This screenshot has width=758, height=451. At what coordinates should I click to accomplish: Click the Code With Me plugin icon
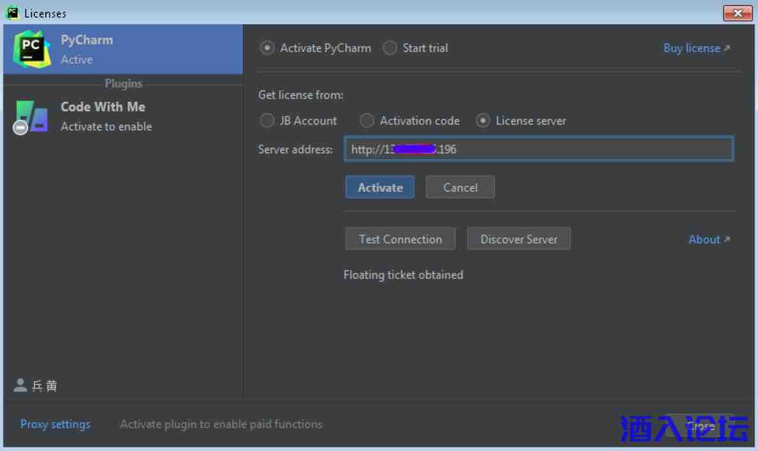click(31, 116)
